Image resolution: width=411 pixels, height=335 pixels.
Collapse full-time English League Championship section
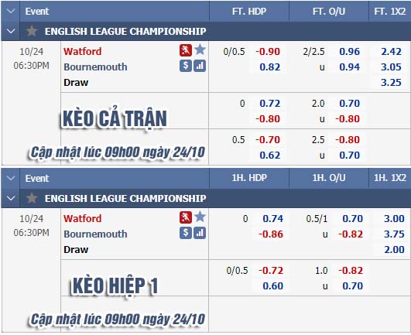(x=11, y=31)
